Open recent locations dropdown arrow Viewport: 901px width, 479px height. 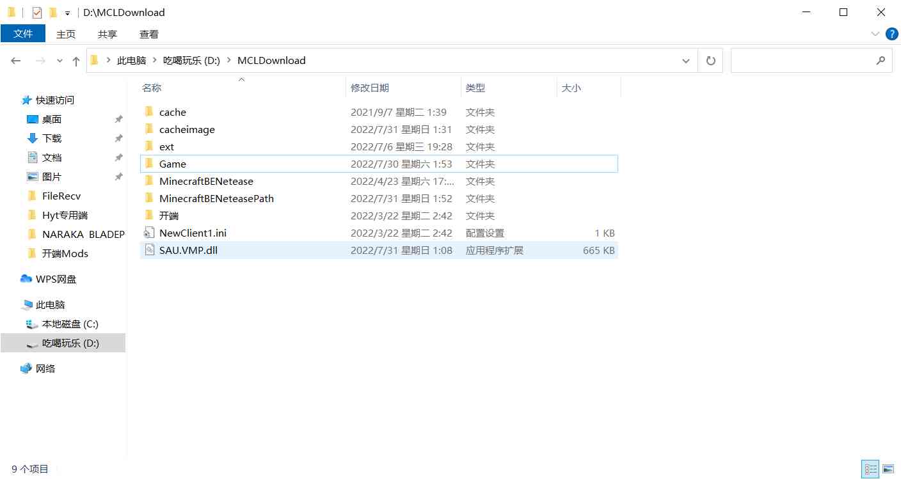click(x=60, y=61)
